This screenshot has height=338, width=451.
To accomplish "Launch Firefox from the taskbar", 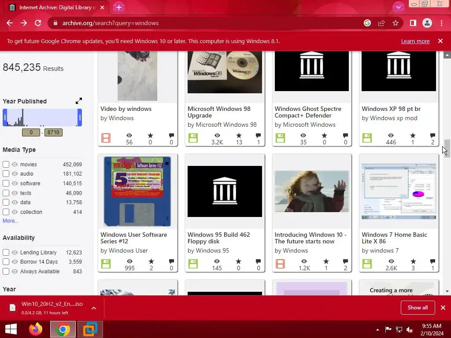I will (x=36, y=329).
